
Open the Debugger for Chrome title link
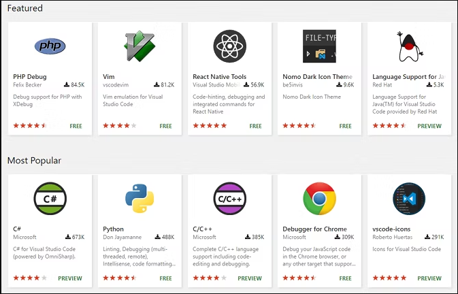tap(314, 229)
